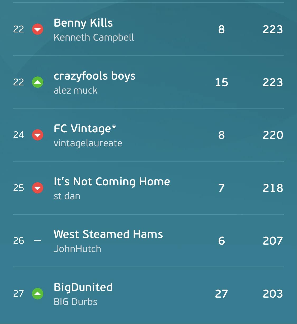Click BigDunited's gameweek score of 27

click(221, 294)
